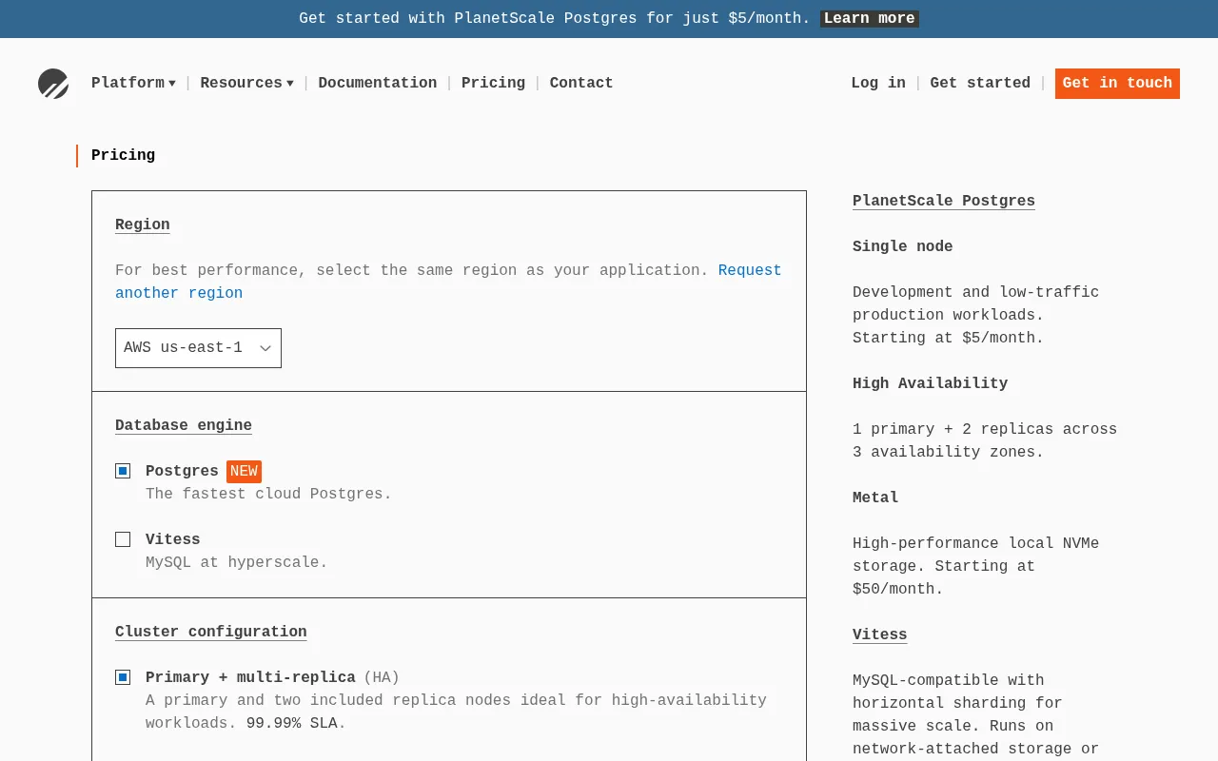Click the PlanetScale logo icon
Image resolution: width=1218 pixels, height=761 pixels.
[x=53, y=84]
